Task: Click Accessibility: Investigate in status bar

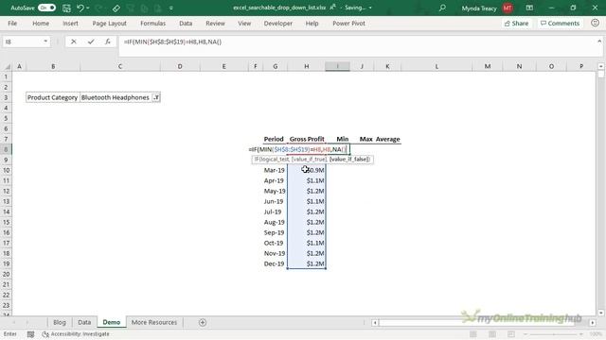Action: point(76,334)
